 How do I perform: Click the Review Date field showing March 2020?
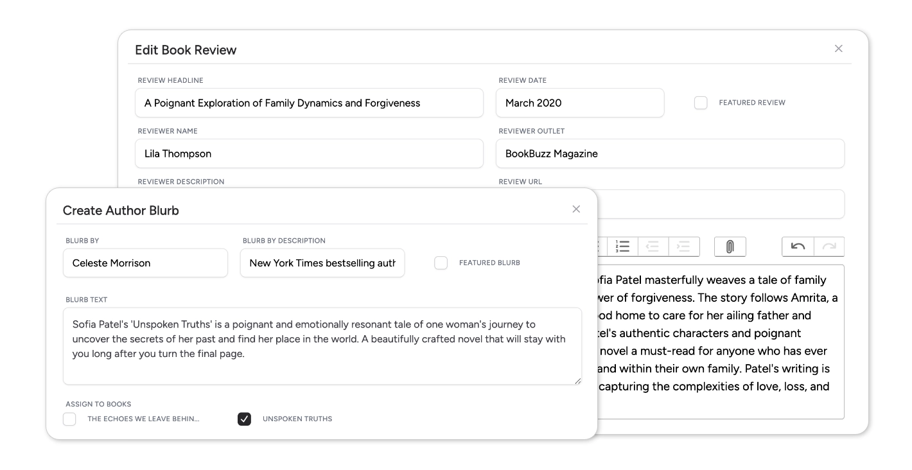click(580, 103)
